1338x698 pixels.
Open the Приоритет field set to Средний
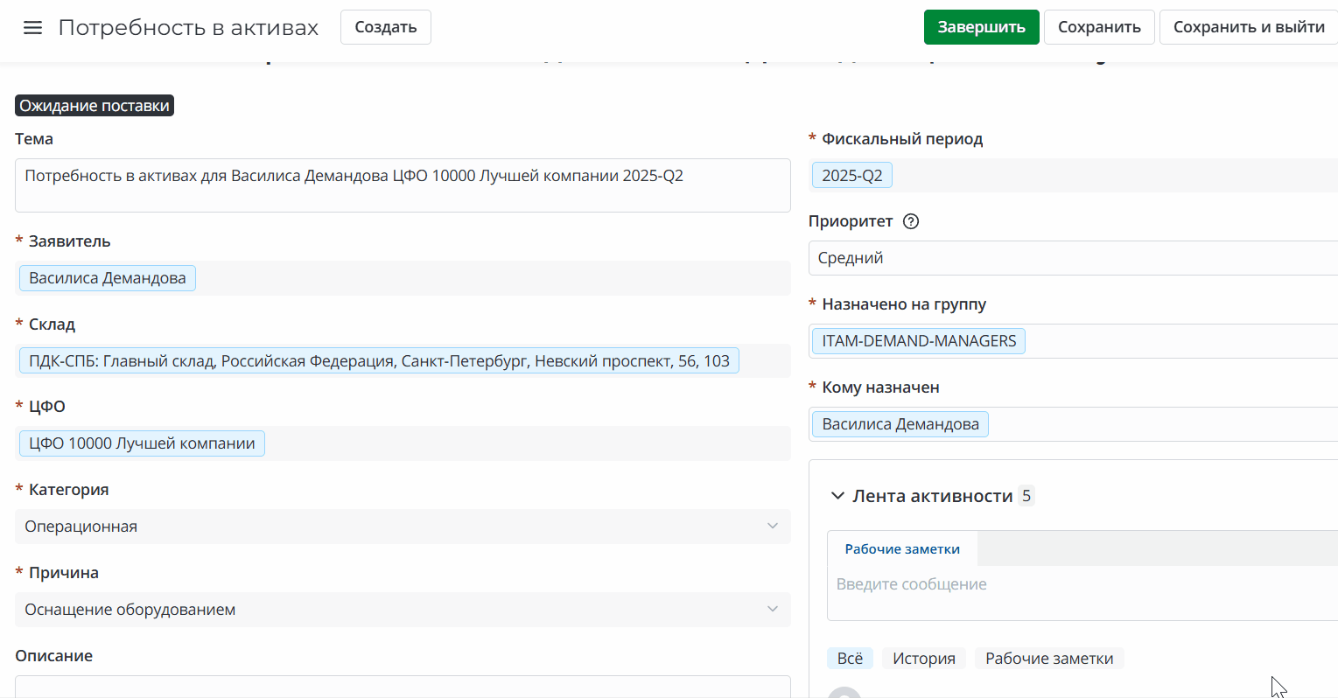coord(1073,258)
